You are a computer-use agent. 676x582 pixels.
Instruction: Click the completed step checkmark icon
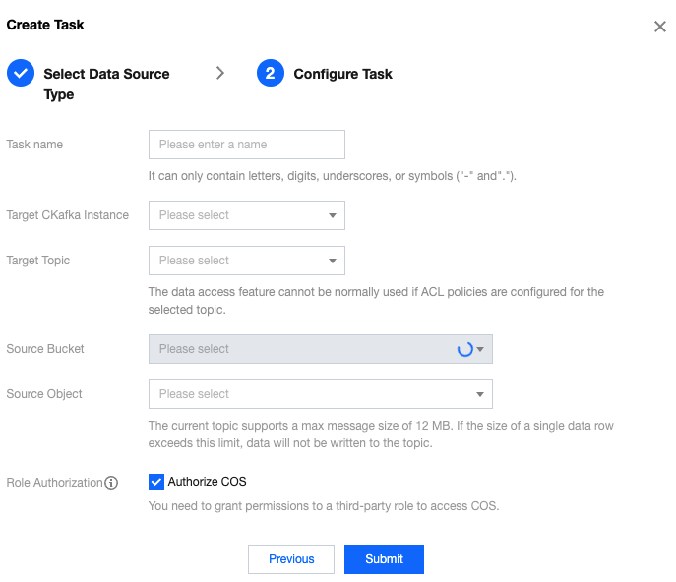(21, 74)
